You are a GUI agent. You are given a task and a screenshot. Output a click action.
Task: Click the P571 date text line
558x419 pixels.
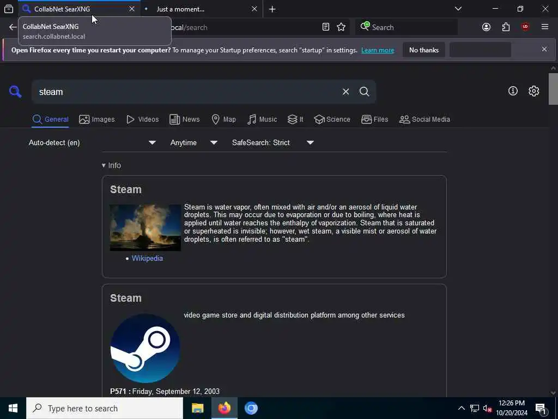click(x=165, y=391)
